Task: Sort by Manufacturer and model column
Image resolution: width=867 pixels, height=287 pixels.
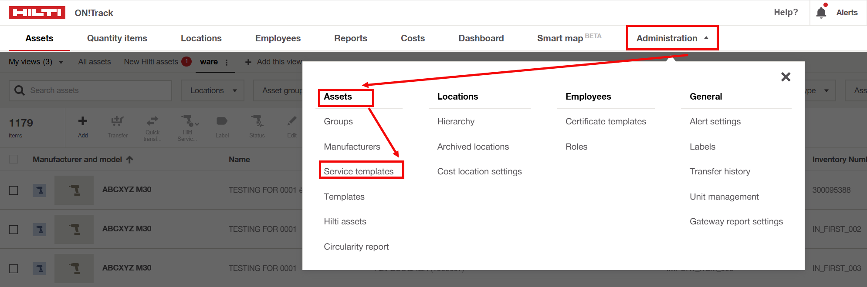Action: [77, 160]
